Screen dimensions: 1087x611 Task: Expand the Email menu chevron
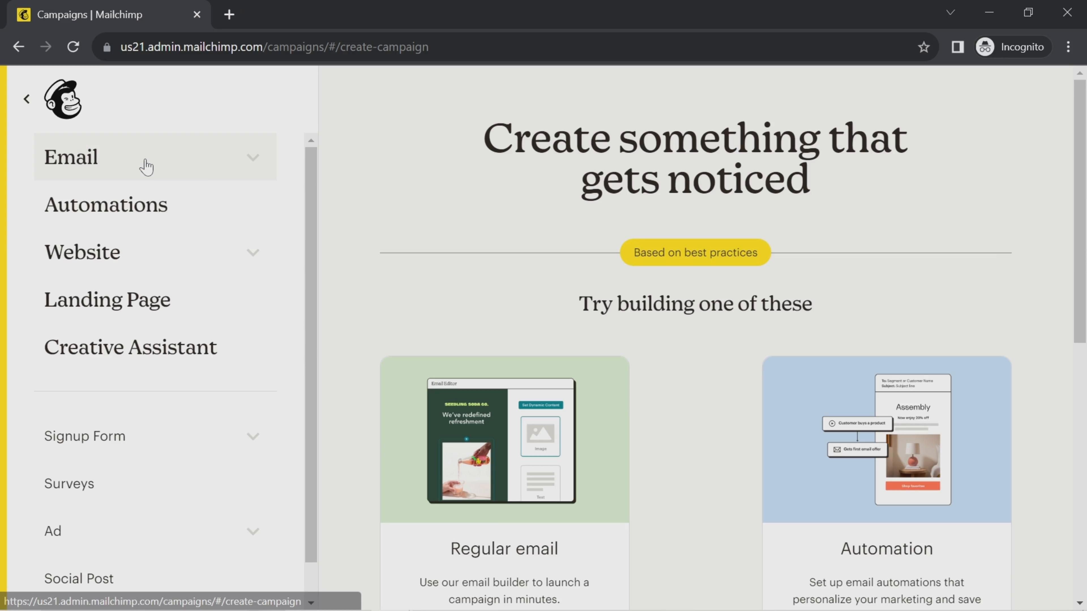tap(253, 157)
